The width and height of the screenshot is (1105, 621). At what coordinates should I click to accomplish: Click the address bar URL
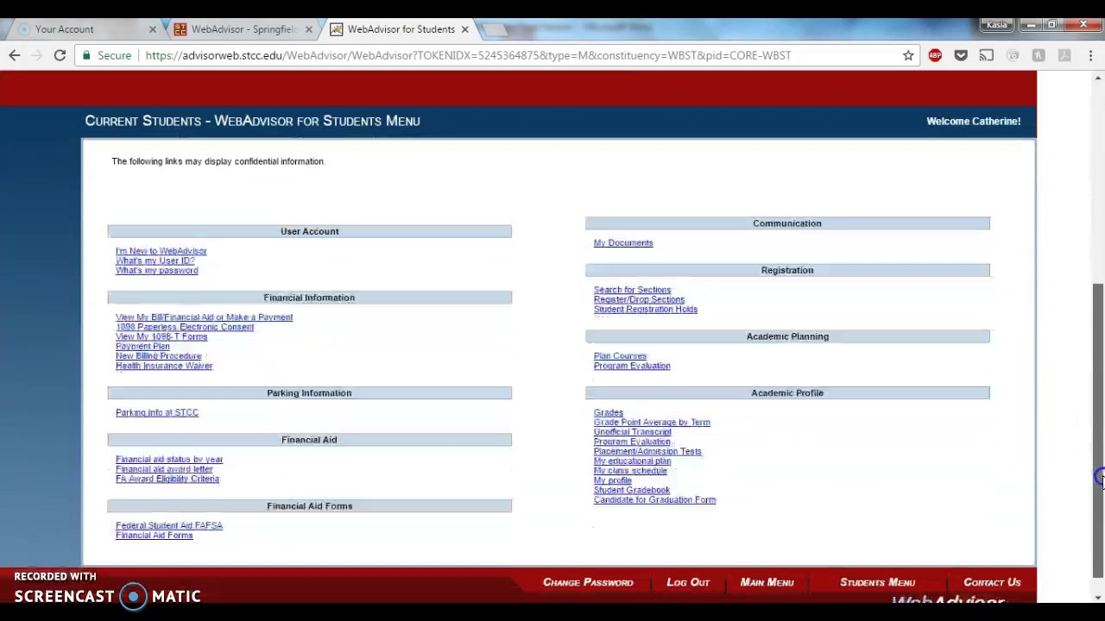pyautogui.click(x=468, y=55)
